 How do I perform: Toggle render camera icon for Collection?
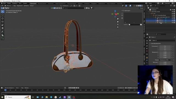[174, 10]
